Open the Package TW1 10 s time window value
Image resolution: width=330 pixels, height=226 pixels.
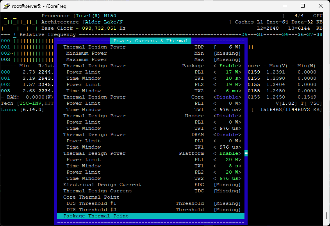click(227, 78)
